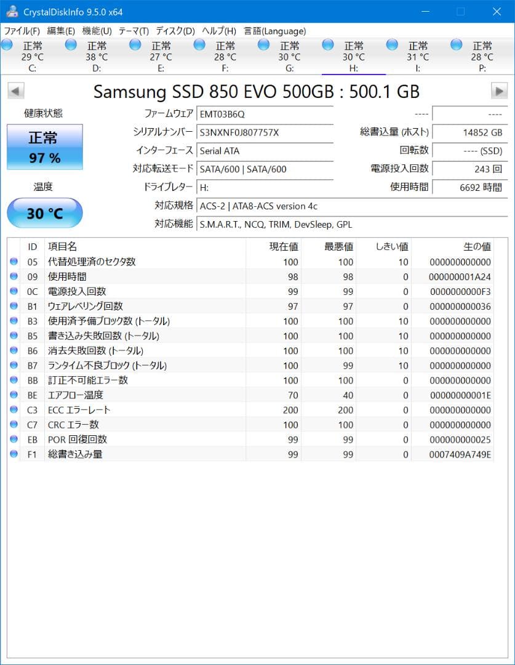Click the SATA/600 transfer mode field
The height and width of the screenshot is (665, 515).
265,169
